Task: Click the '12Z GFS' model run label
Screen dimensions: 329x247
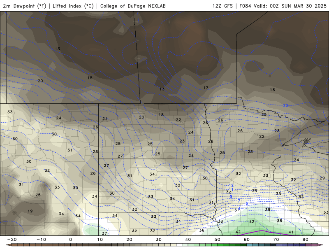Action: coord(222,6)
